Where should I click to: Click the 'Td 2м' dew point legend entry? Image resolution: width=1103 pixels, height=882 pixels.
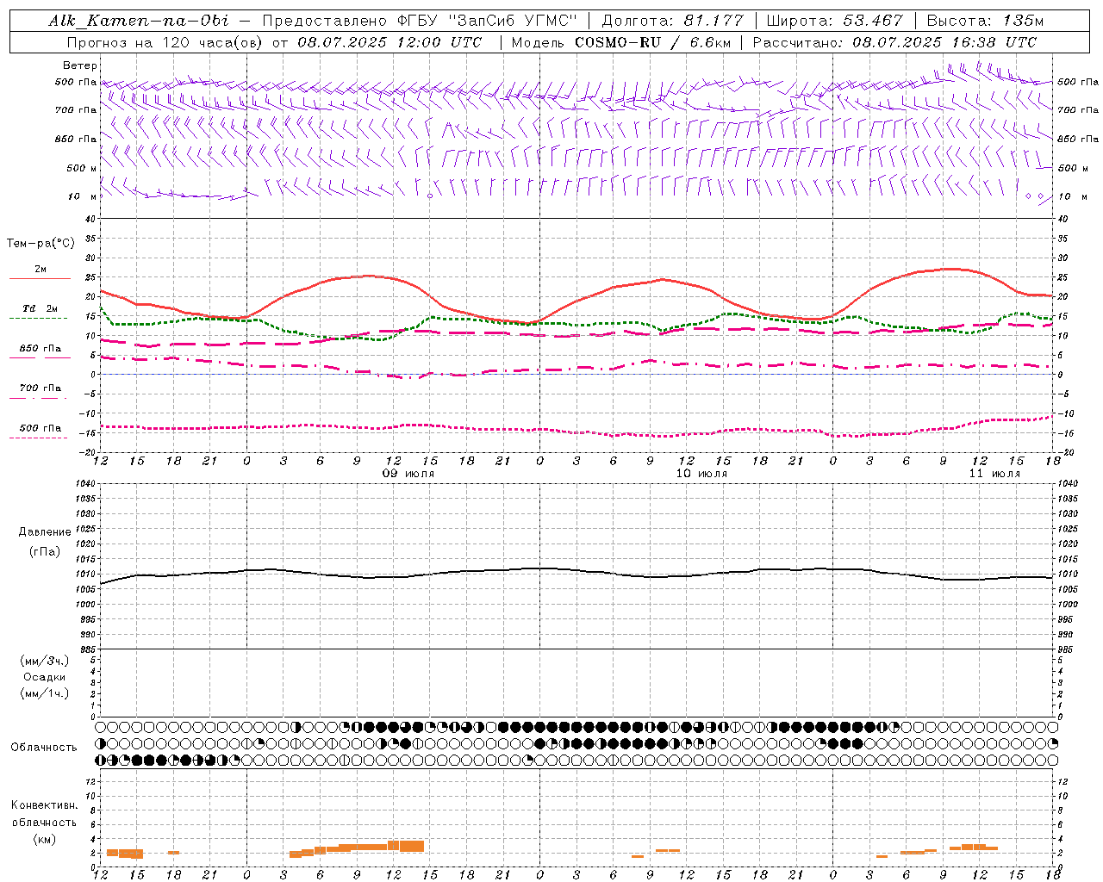(x=41, y=308)
